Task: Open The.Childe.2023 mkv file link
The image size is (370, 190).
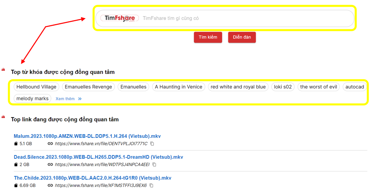Action: point(92,178)
